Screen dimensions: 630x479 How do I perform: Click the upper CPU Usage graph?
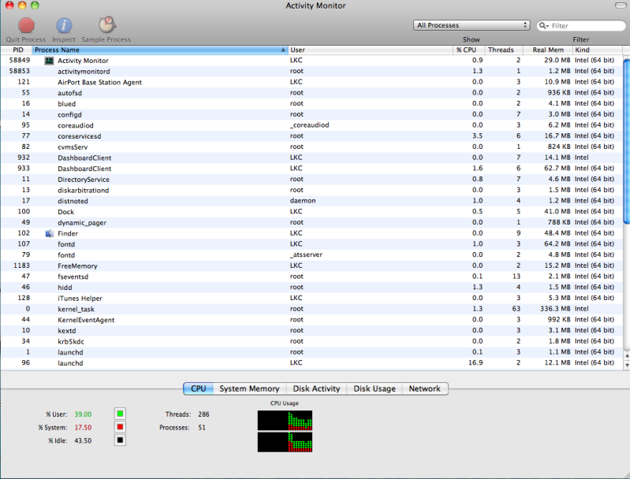coord(285,420)
